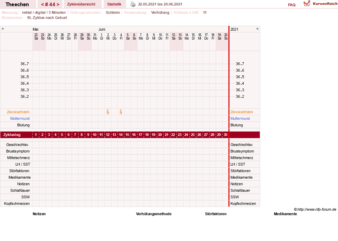Go to next cycle with right arrow

[58, 4]
